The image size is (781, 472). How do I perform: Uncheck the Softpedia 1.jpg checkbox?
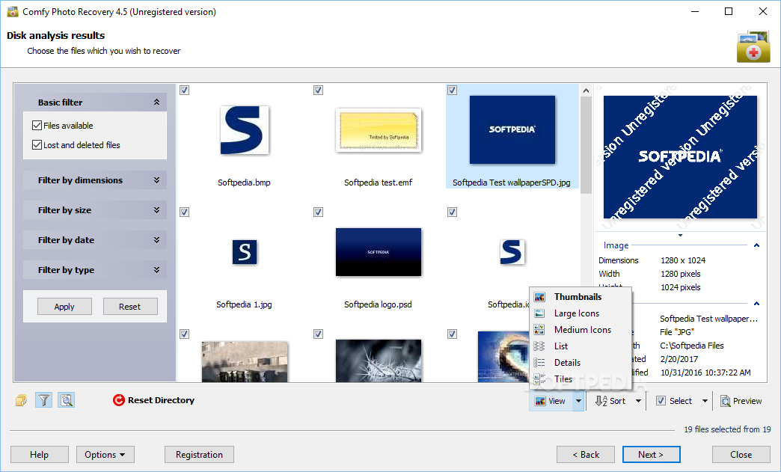click(184, 212)
